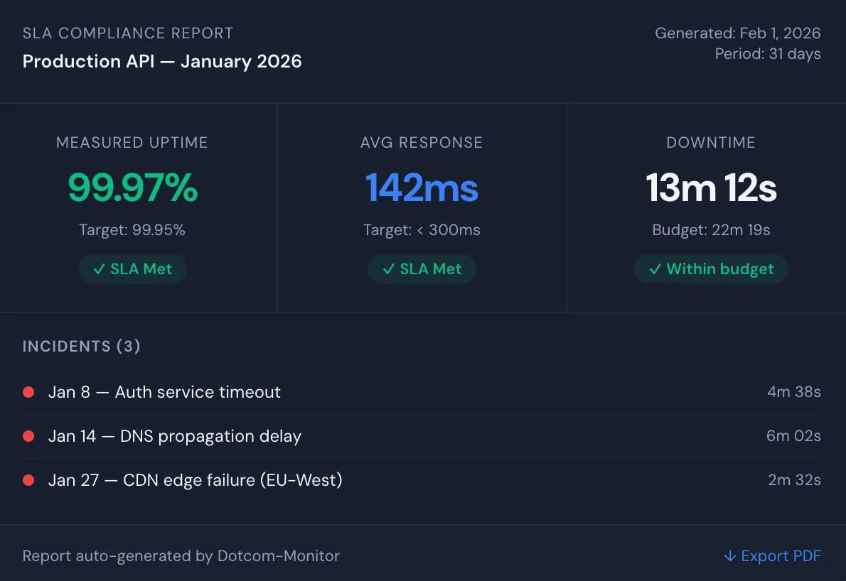Expand the Jan 27 CDN edge failure entry
Screen dimensions: 846x581
click(196, 479)
